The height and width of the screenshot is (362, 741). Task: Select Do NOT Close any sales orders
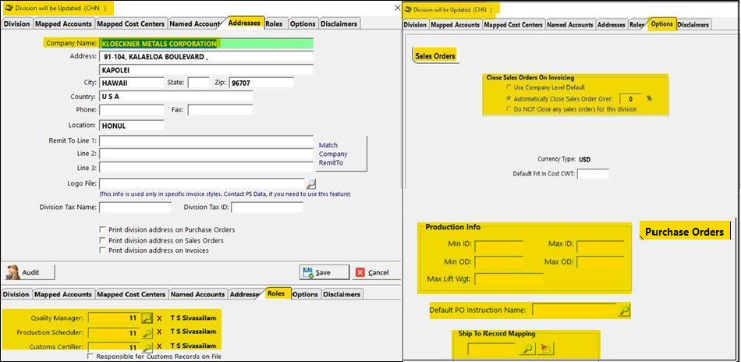pos(509,109)
